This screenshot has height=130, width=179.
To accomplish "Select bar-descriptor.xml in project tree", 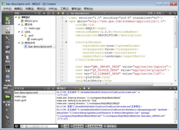I will 40,47.
